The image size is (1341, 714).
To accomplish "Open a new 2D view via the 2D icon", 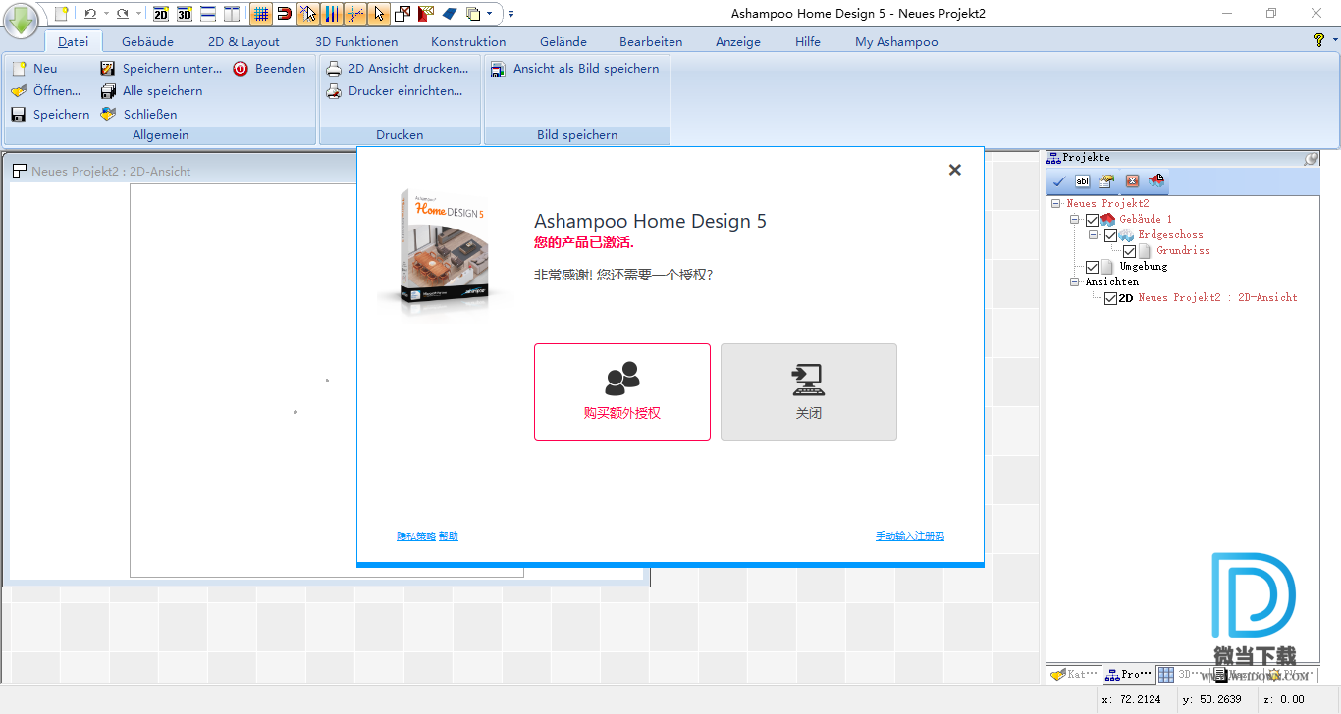I will [161, 14].
